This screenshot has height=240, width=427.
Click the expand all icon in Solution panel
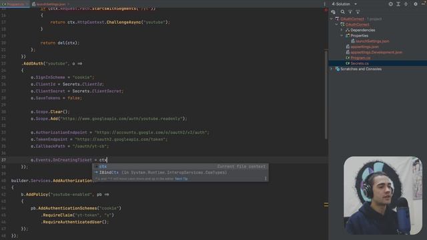[x=398, y=4]
